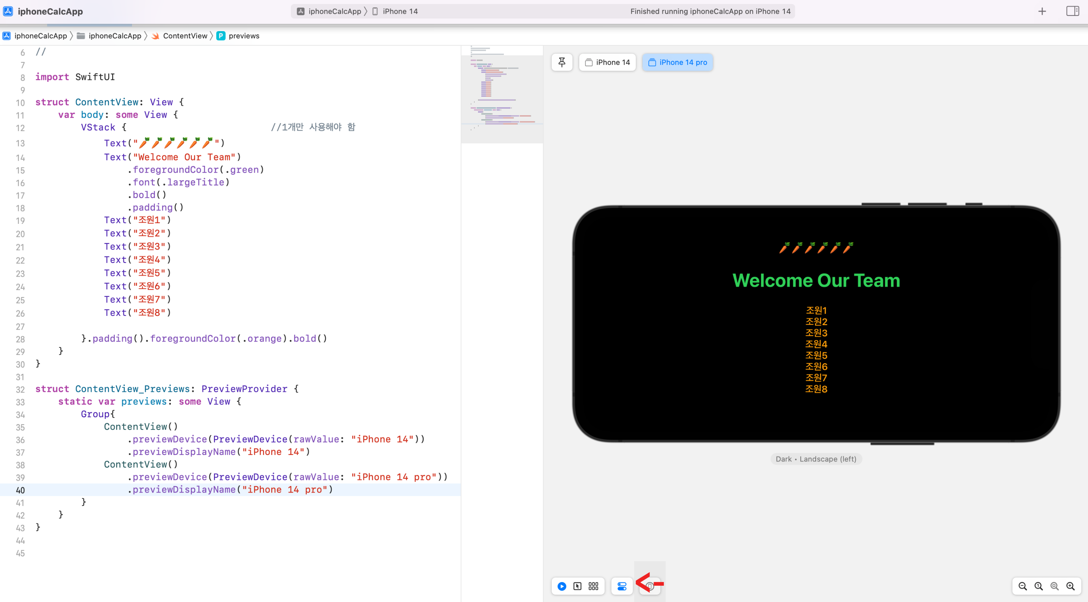Pin the preview with pushpin icon
The image size is (1088, 602).
(x=562, y=62)
